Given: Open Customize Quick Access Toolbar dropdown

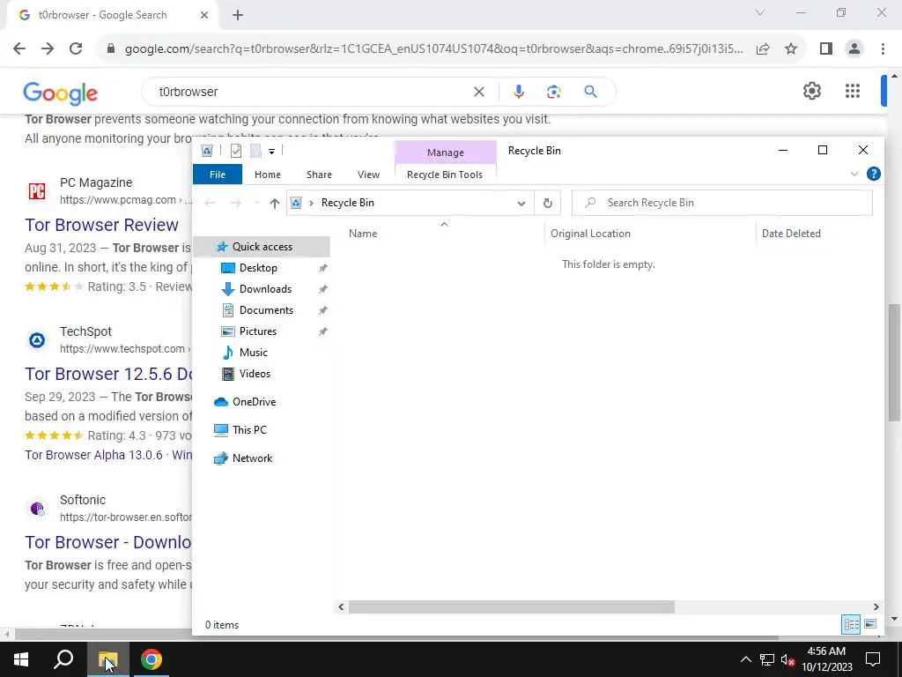Looking at the screenshot, I should [271, 152].
